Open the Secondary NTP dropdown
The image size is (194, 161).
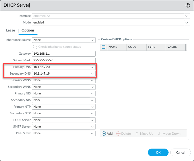(x=92, y=114)
